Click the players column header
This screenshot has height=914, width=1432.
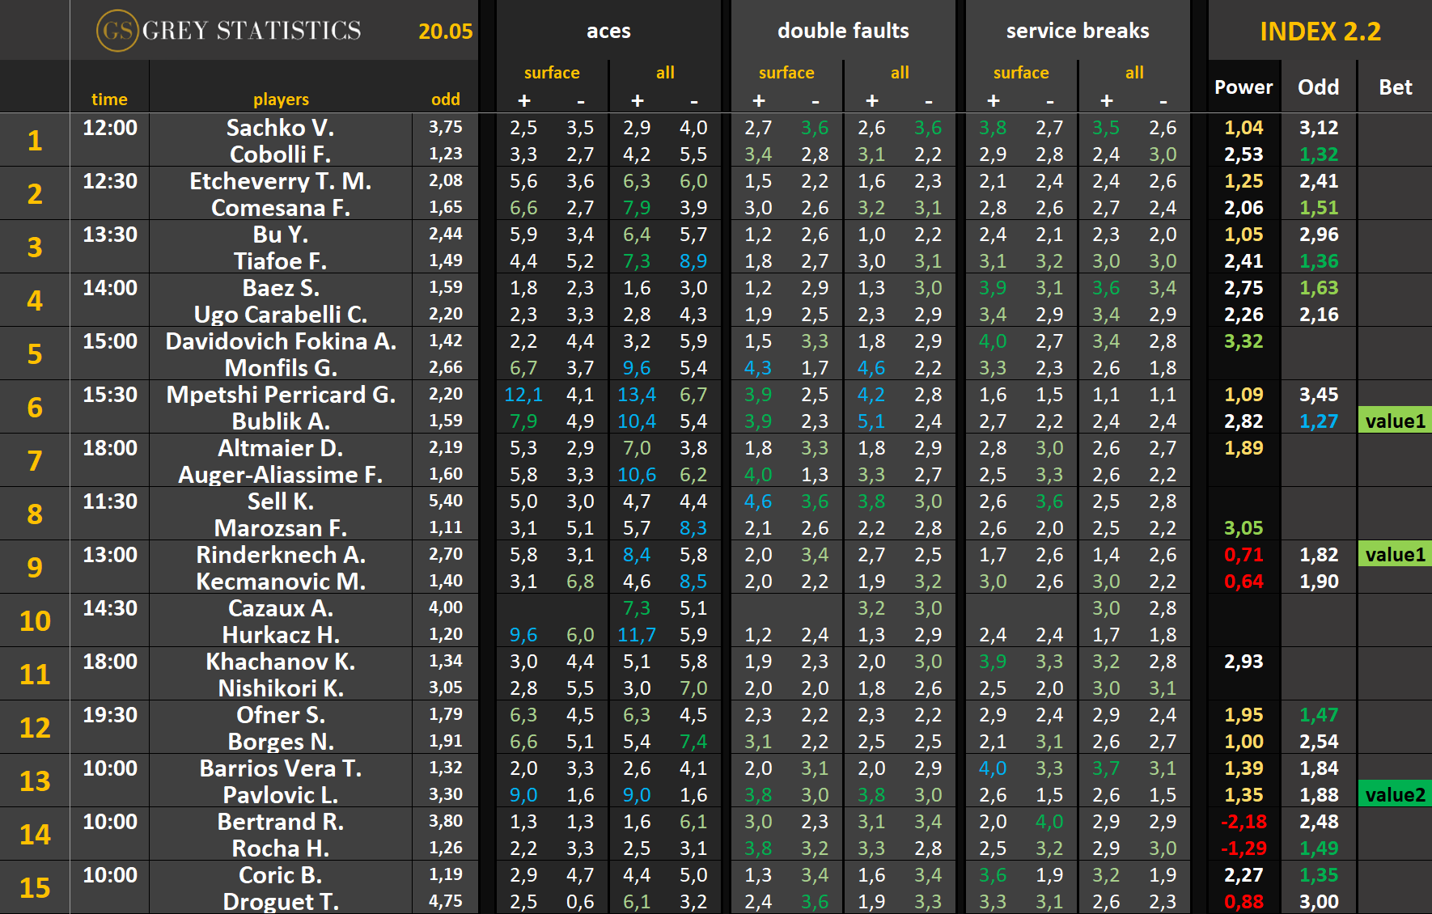(x=281, y=99)
